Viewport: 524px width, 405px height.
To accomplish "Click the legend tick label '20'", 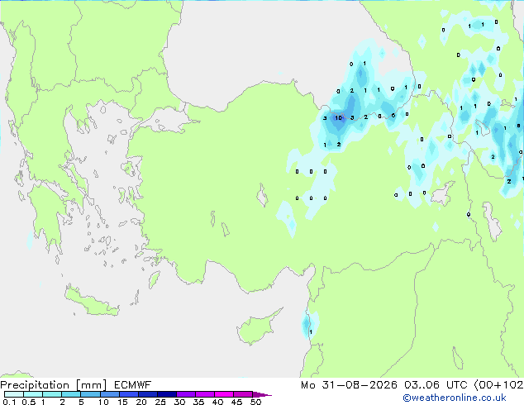I will pyautogui.click(x=141, y=402).
